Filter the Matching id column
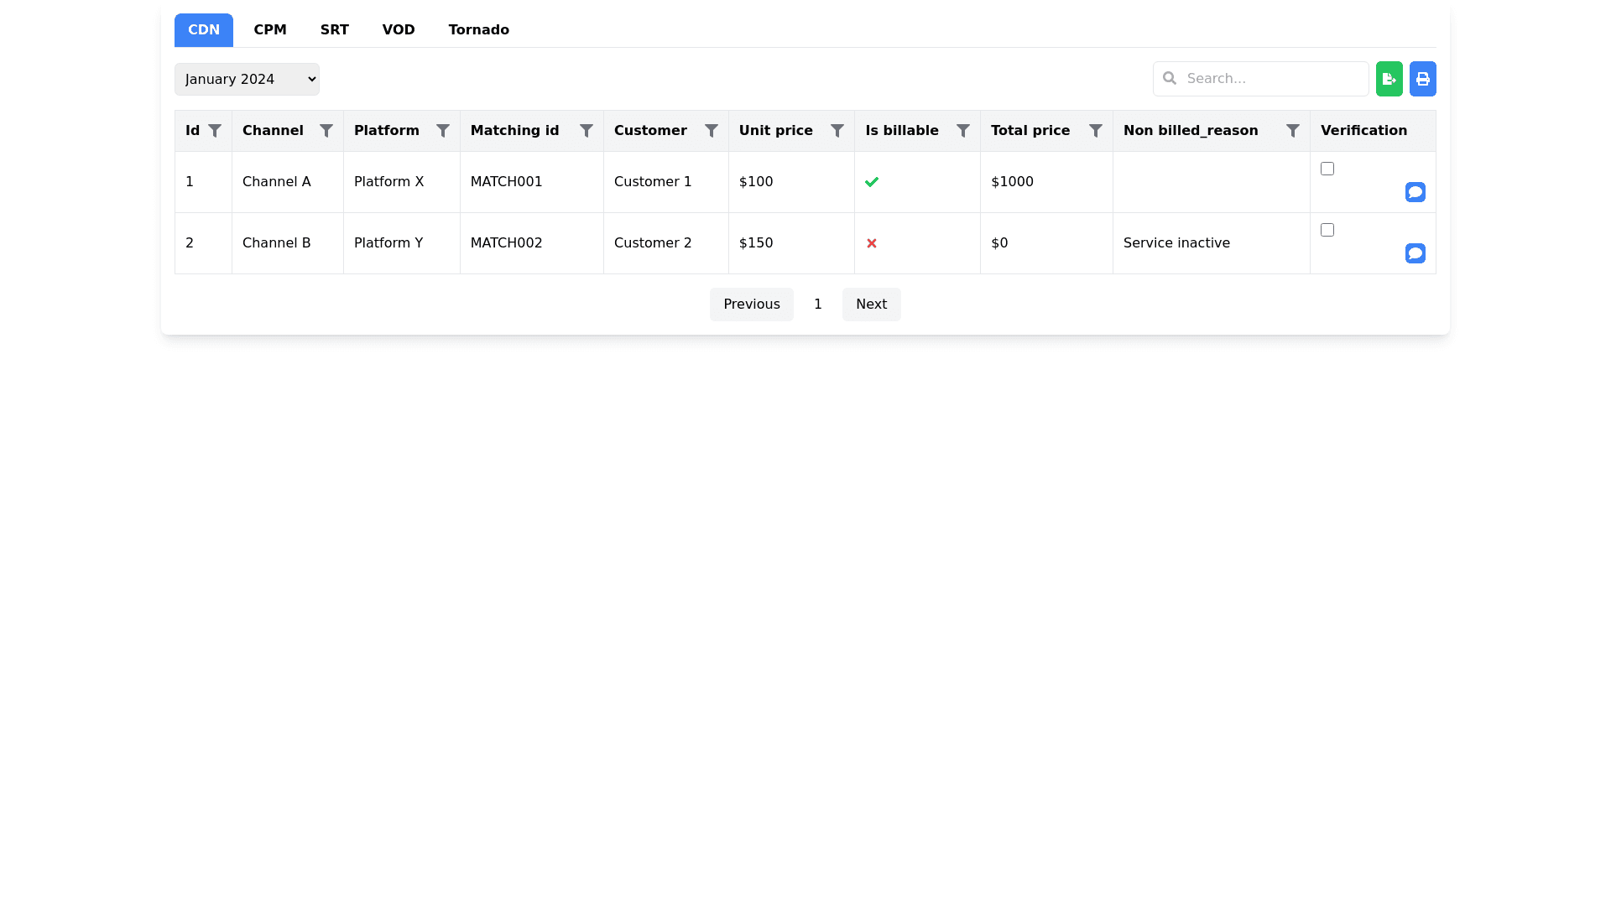The width and height of the screenshot is (1611, 906). pos(587,131)
